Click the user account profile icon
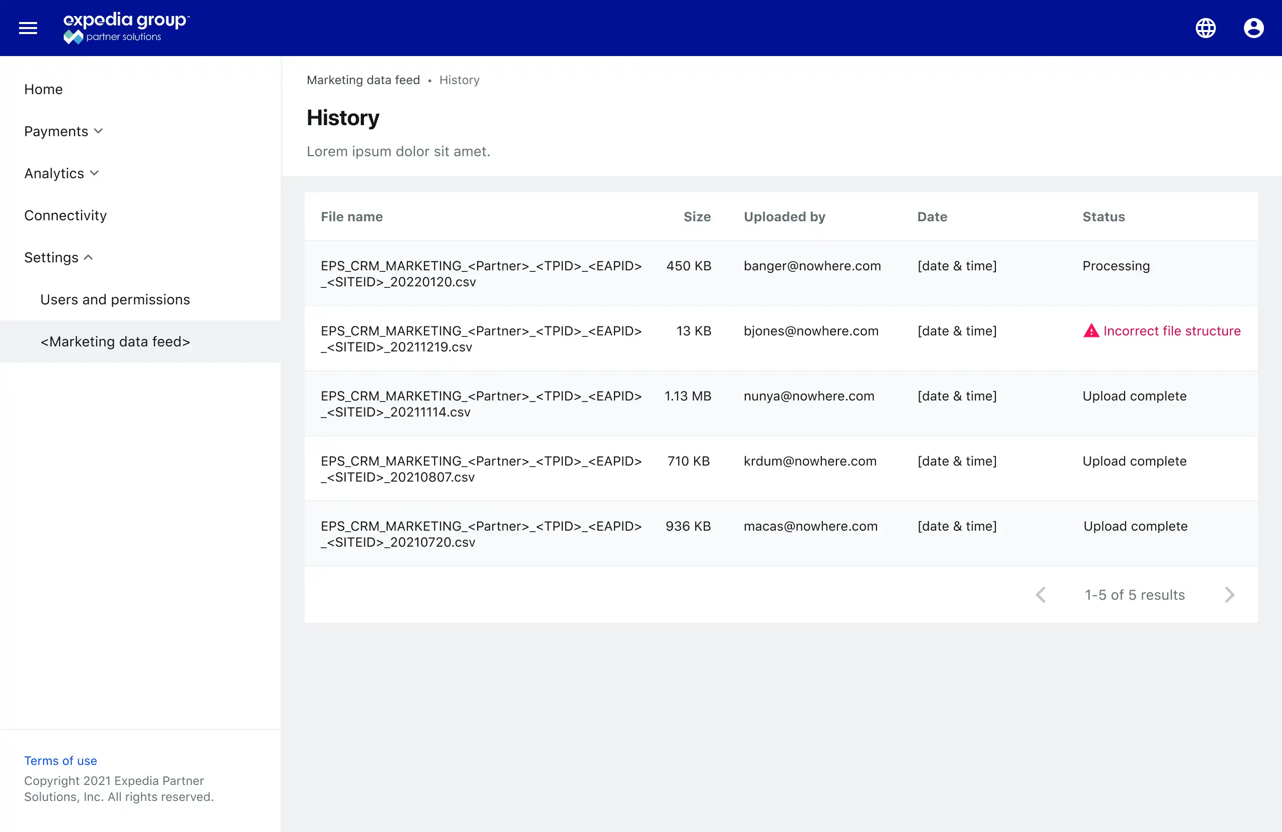Viewport: 1282px width, 832px height. 1254,28
